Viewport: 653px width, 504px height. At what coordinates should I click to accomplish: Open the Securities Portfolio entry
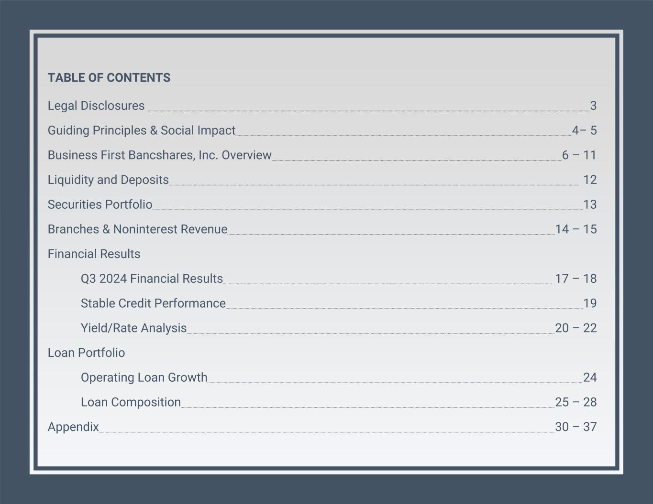100,204
